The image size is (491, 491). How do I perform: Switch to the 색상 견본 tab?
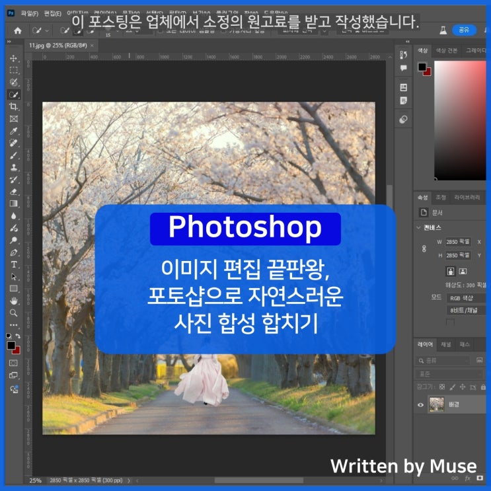tap(447, 50)
